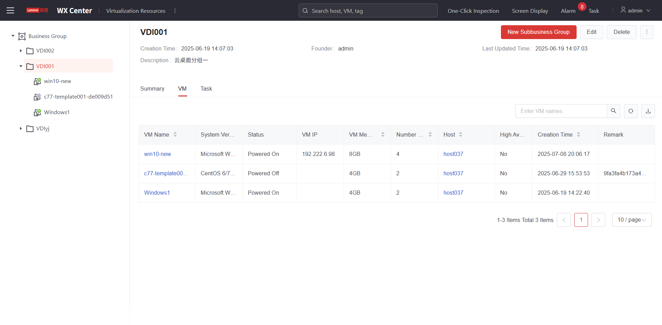Click the New Subbusiness Group button
This screenshot has width=662, height=325.
click(x=538, y=32)
